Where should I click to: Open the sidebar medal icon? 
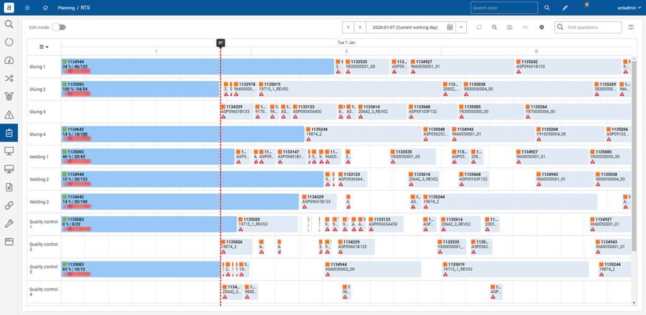(x=9, y=96)
